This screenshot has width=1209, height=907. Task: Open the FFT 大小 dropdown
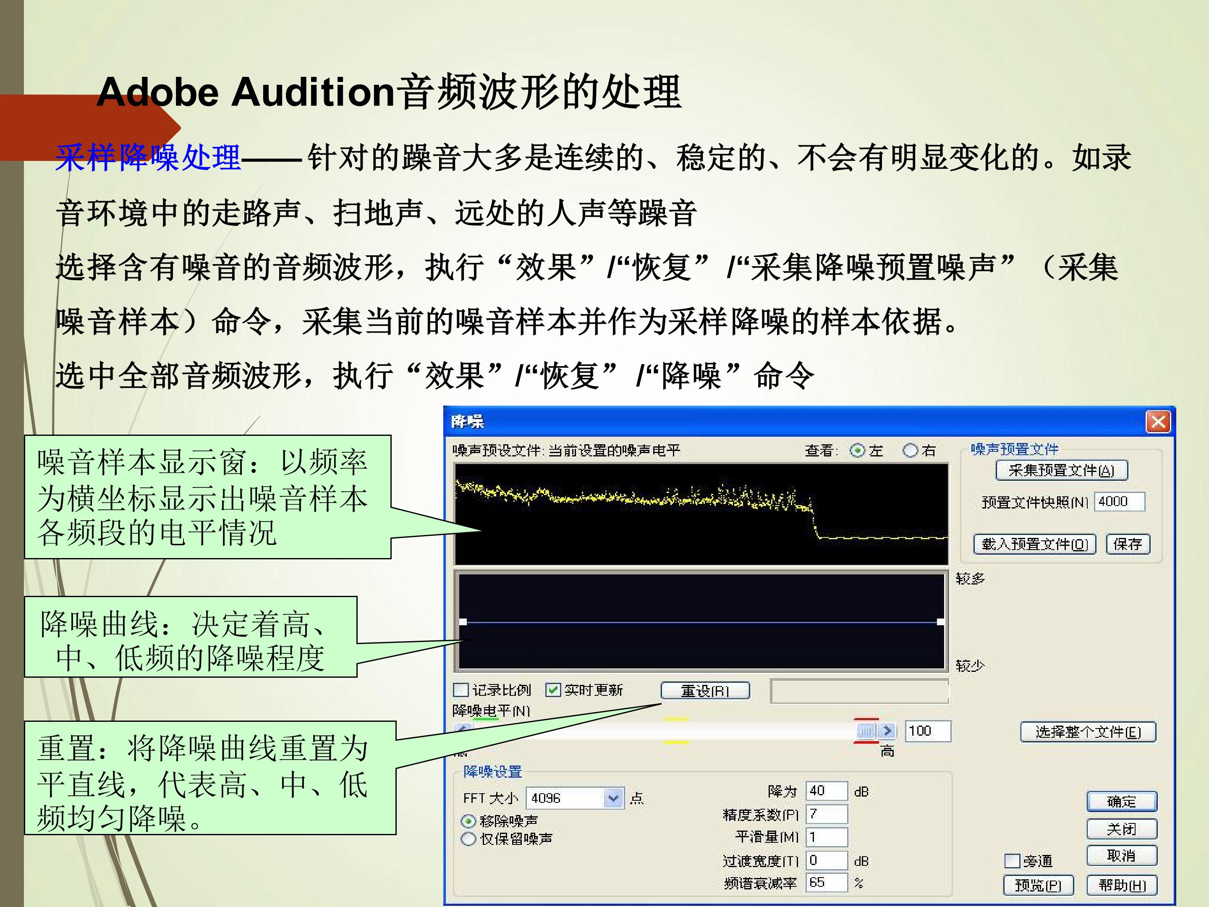point(613,799)
